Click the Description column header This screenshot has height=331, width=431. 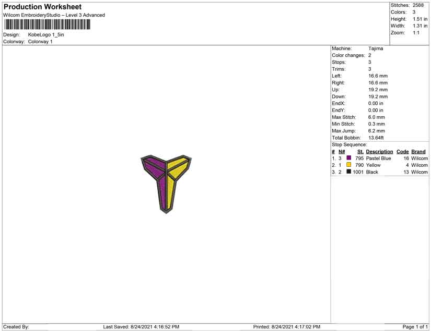(x=379, y=152)
